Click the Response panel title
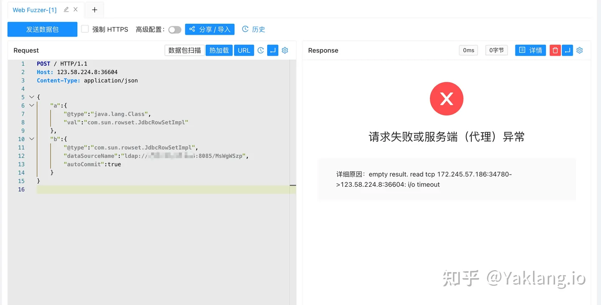The width and height of the screenshot is (601, 305). [323, 50]
